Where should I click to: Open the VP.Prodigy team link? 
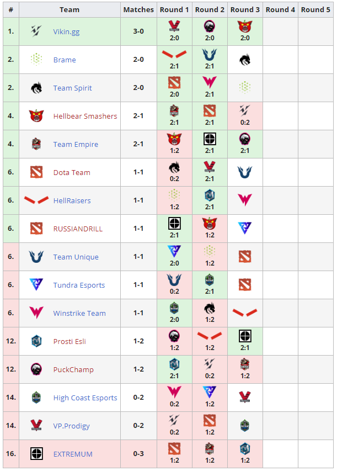(71, 426)
